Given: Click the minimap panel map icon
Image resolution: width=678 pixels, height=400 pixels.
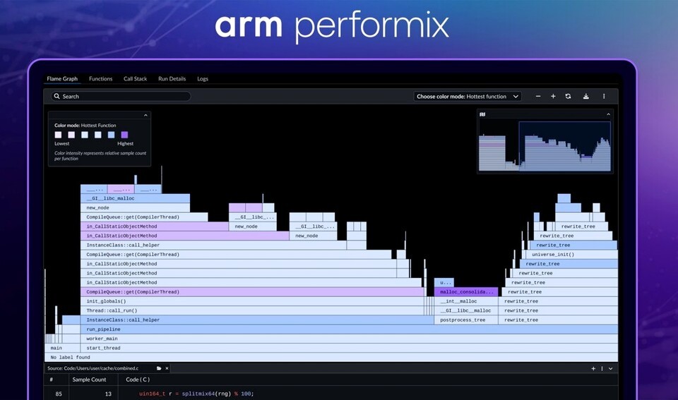Looking at the screenshot, I should [482, 114].
